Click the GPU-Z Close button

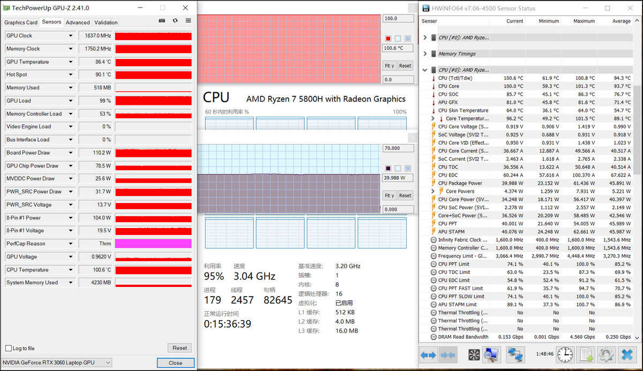coord(175,363)
